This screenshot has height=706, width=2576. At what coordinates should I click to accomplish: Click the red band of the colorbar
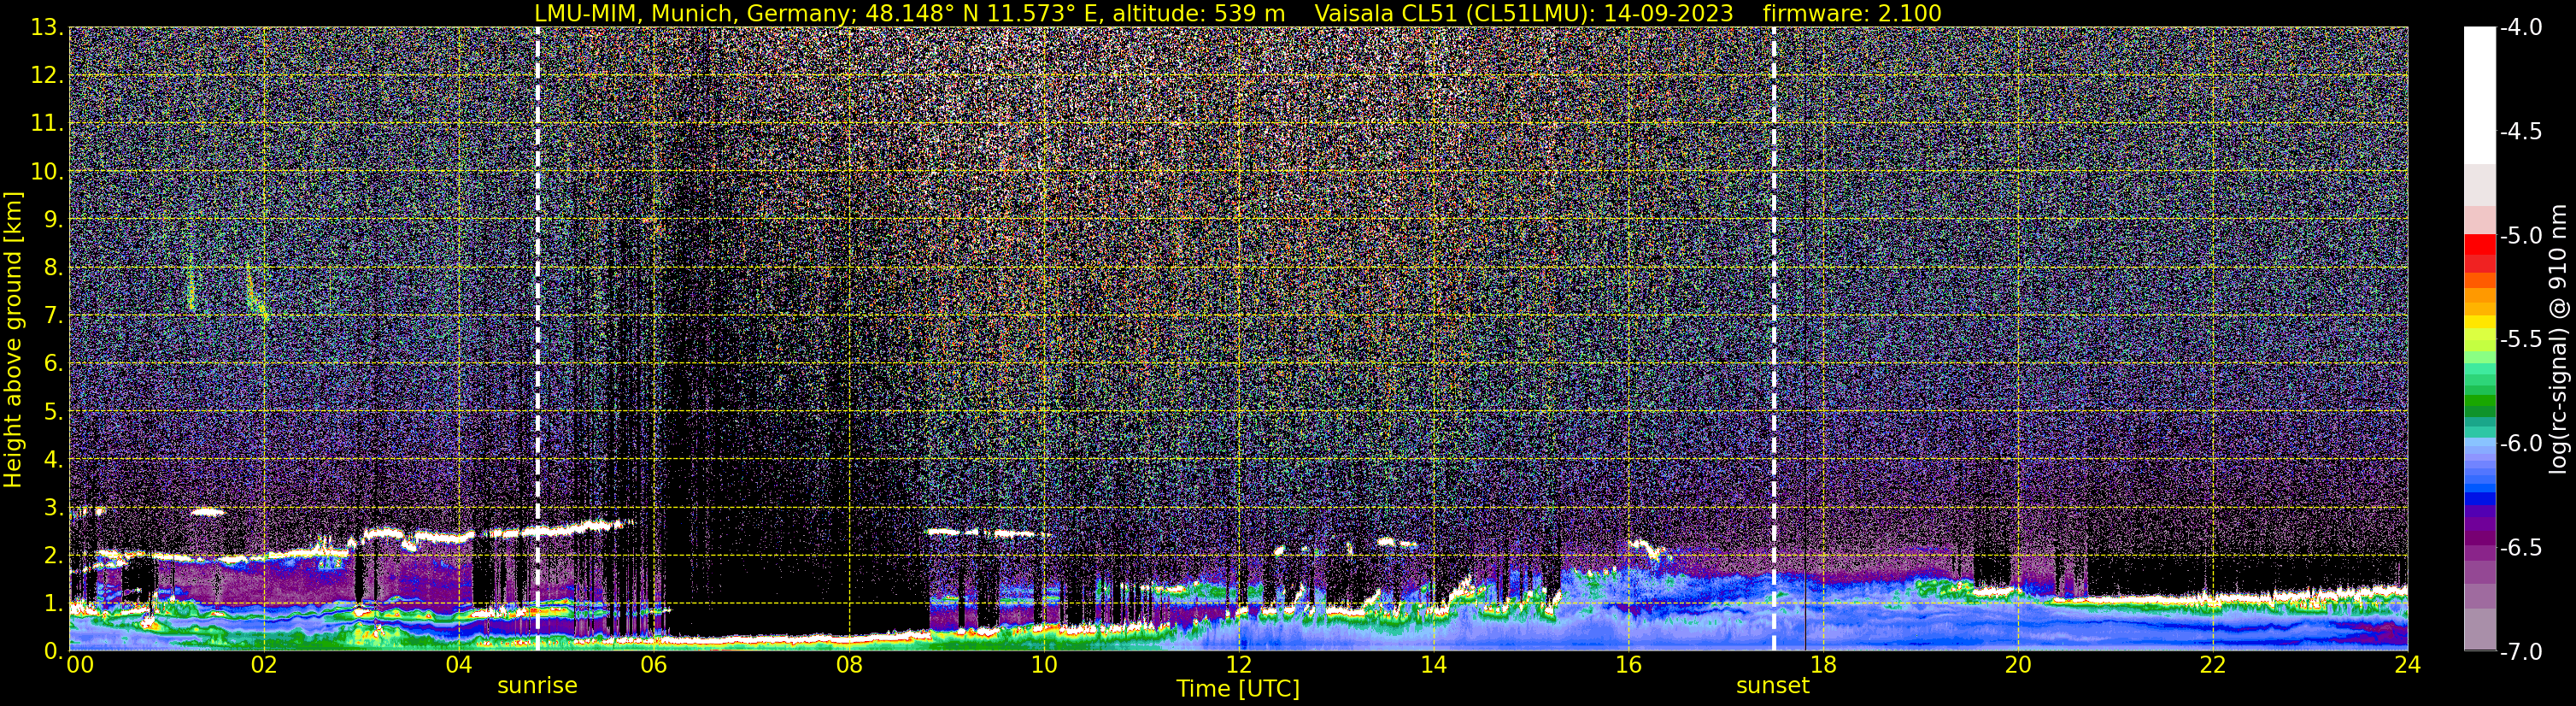tap(2480, 245)
